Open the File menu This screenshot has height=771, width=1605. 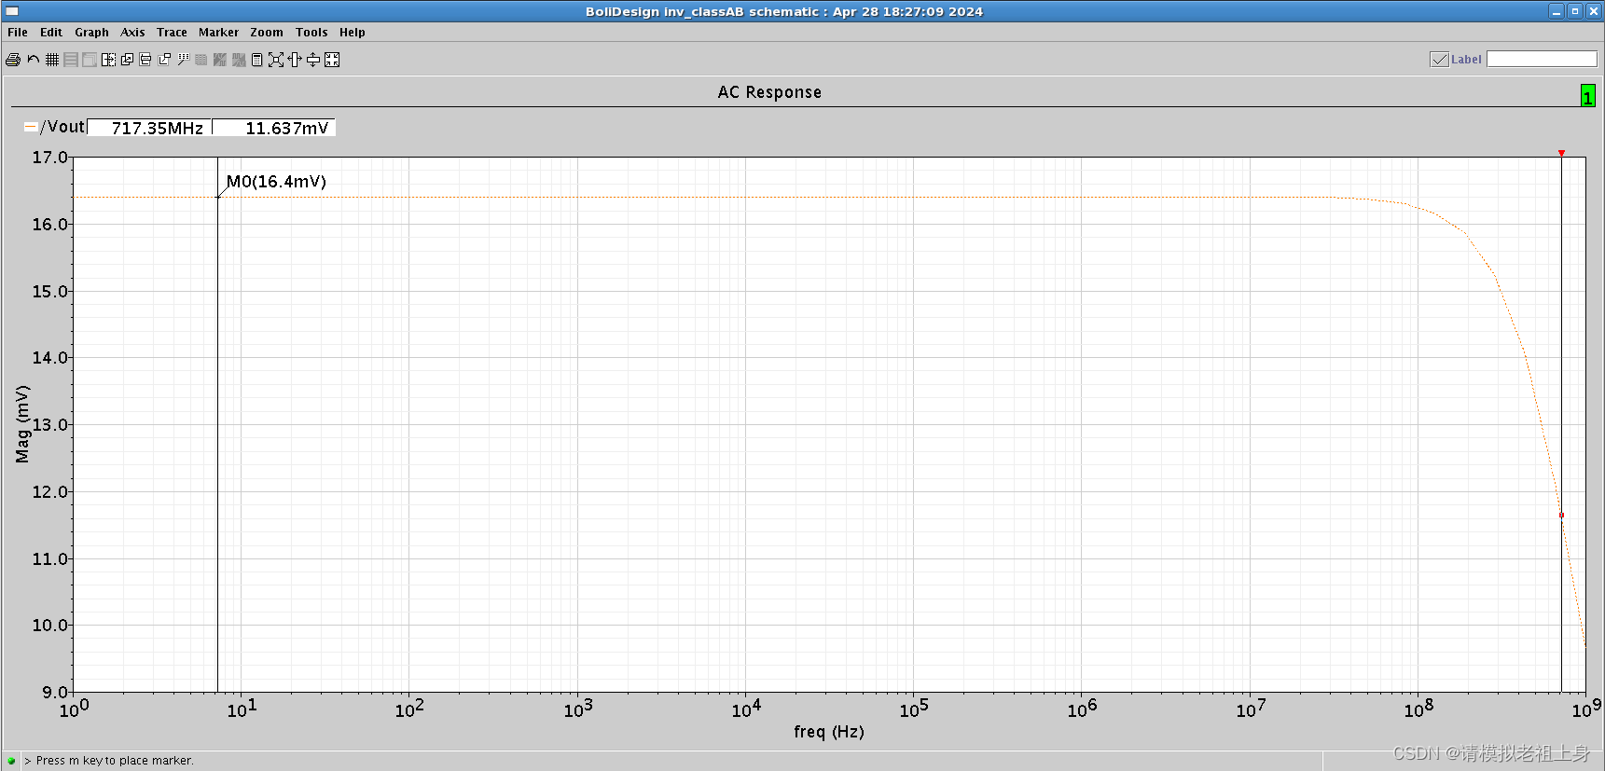[x=18, y=33]
